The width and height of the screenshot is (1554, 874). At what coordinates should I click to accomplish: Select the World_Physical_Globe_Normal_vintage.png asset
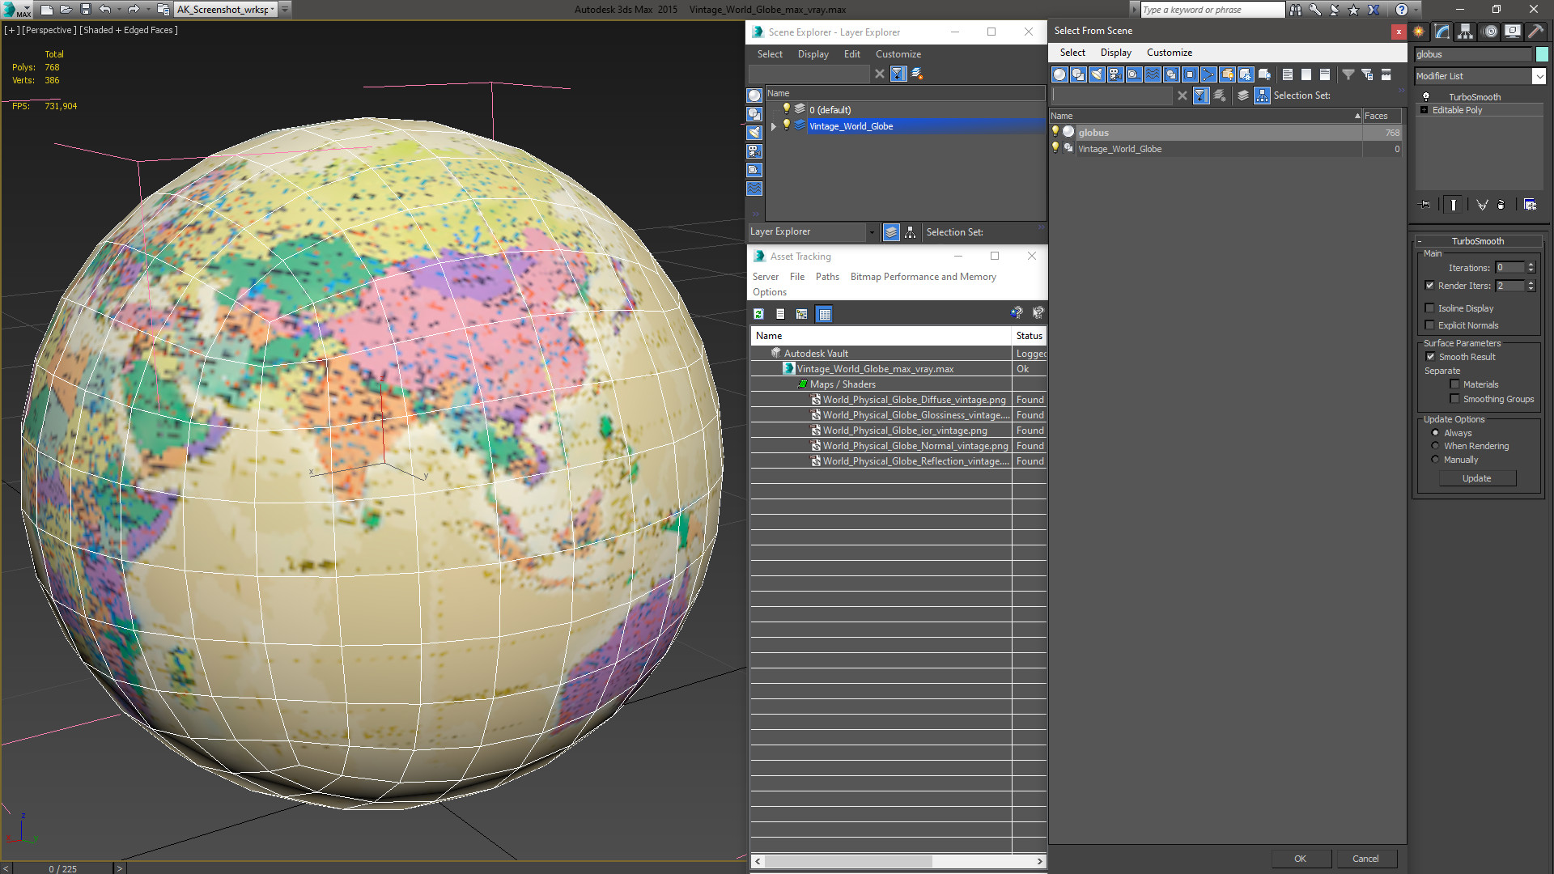(x=915, y=446)
